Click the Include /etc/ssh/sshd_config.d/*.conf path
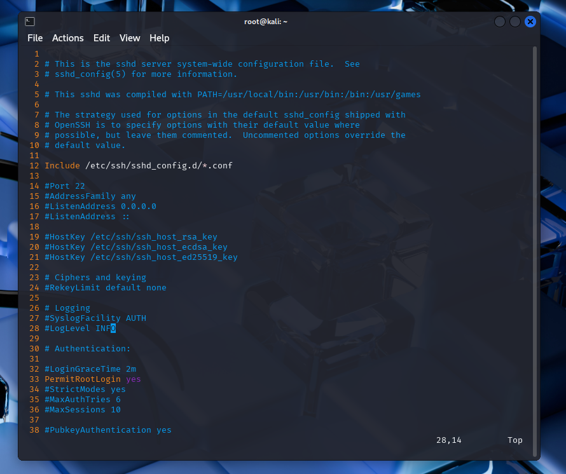Screen dimensions: 566x474 [158, 166]
